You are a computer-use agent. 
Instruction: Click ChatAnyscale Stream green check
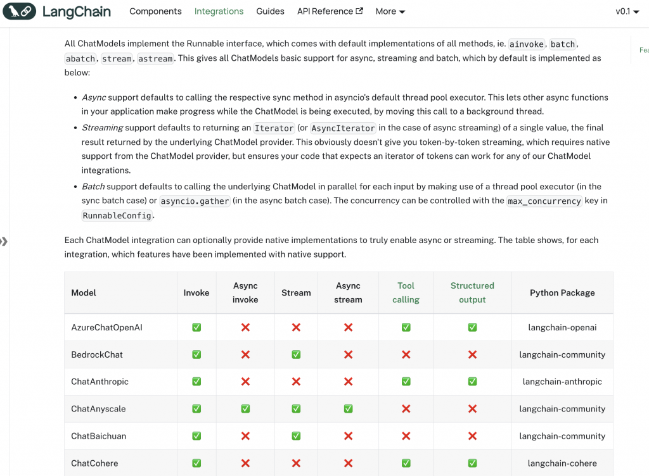[x=296, y=409]
